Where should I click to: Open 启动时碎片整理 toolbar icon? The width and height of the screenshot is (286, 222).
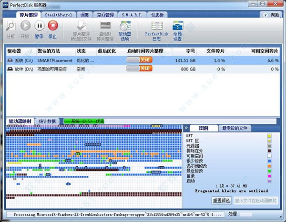pyautogui.click(x=105, y=26)
